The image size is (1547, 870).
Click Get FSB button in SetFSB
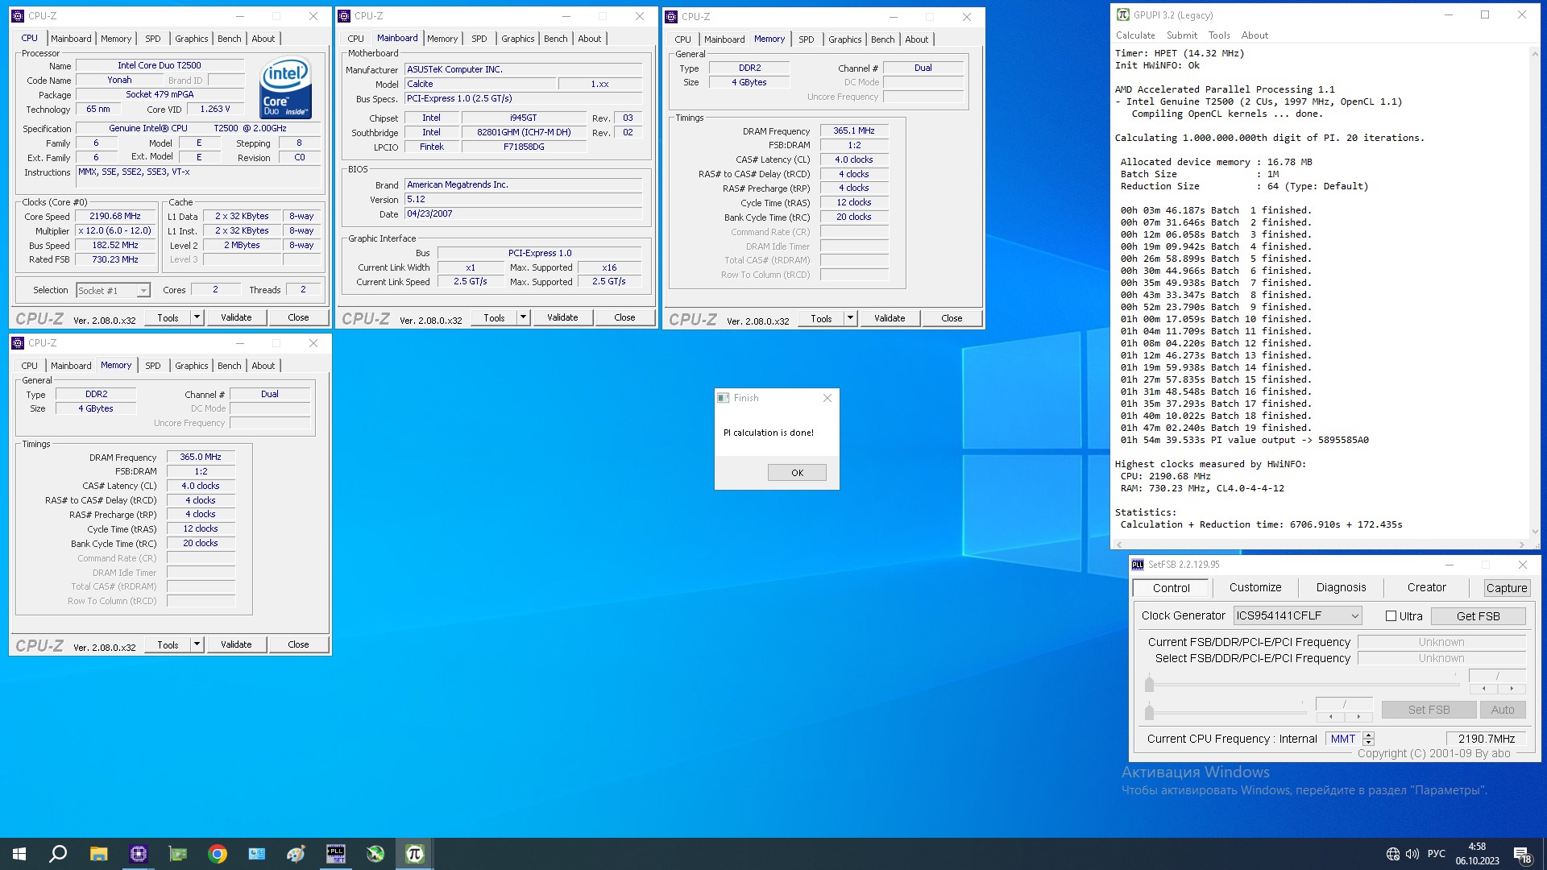coord(1478,616)
